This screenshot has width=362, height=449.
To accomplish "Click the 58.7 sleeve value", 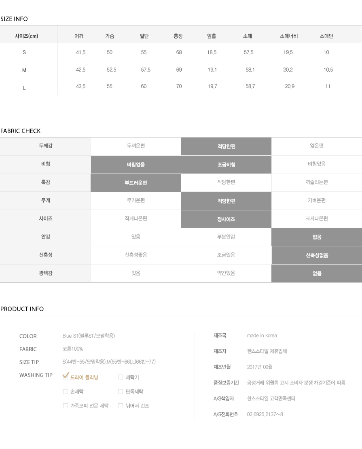I will pos(250,86).
